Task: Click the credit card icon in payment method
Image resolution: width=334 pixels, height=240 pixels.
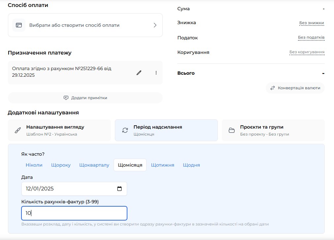Action: (19, 25)
